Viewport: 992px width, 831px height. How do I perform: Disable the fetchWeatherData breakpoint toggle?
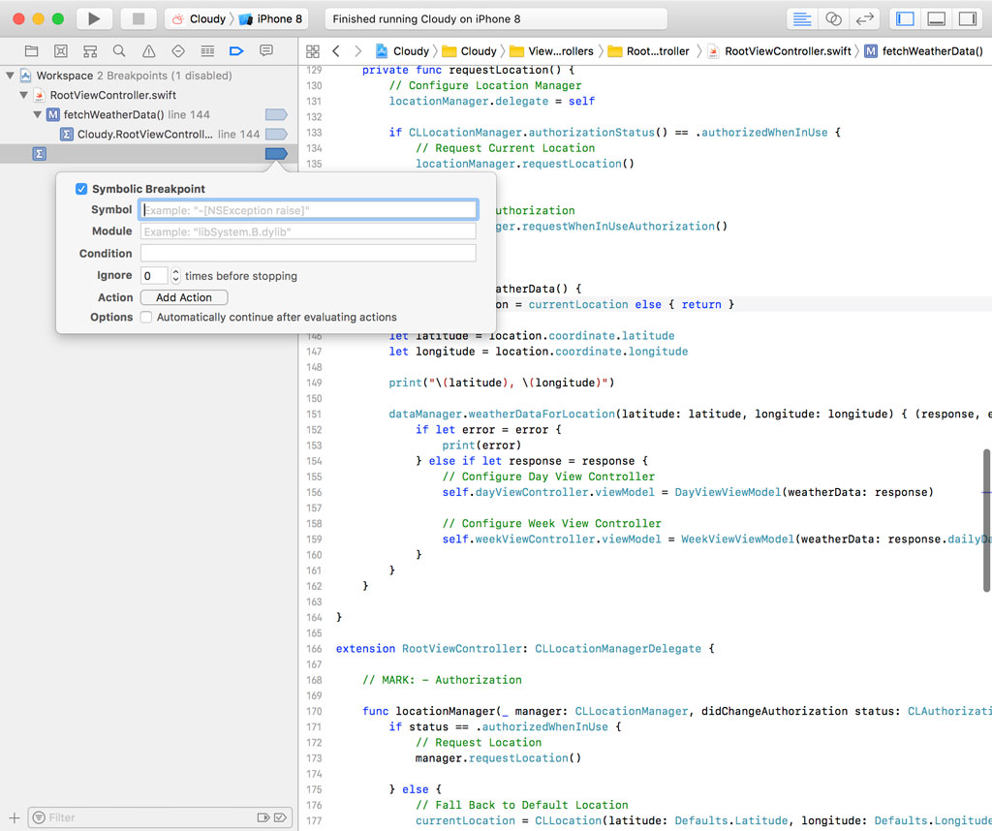click(x=275, y=114)
